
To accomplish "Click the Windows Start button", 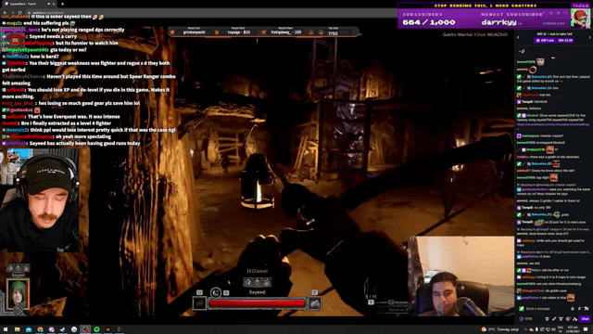I will coord(6,329).
